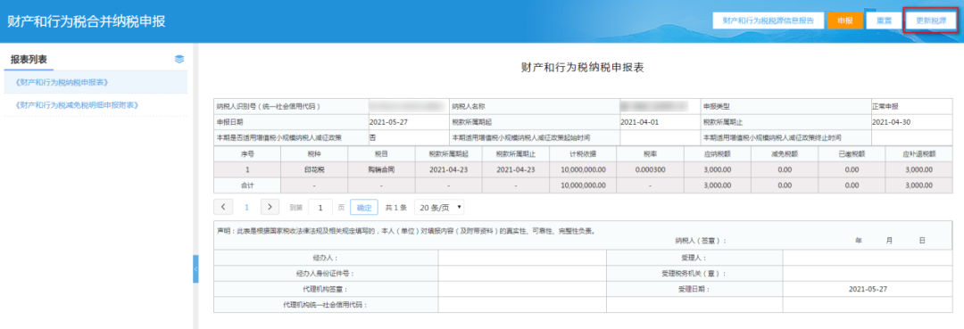Click the 确定 page jump button
964x329 pixels.
point(364,208)
